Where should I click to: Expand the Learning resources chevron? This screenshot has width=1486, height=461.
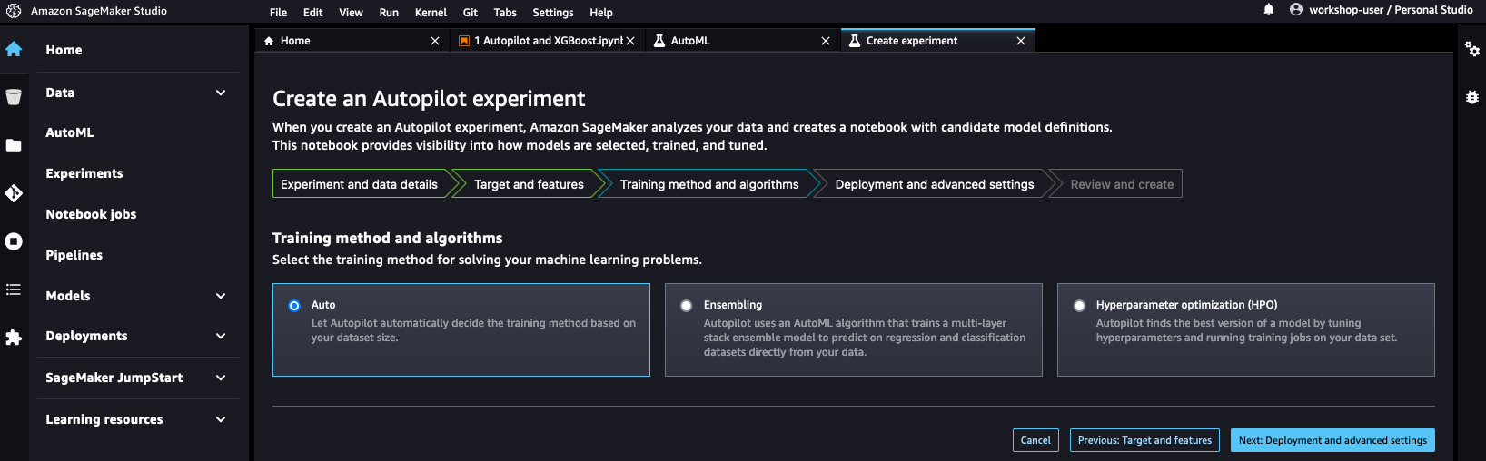221,419
